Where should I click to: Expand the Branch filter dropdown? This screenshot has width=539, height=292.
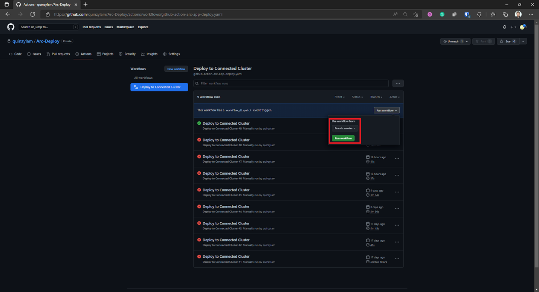tap(376, 97)
